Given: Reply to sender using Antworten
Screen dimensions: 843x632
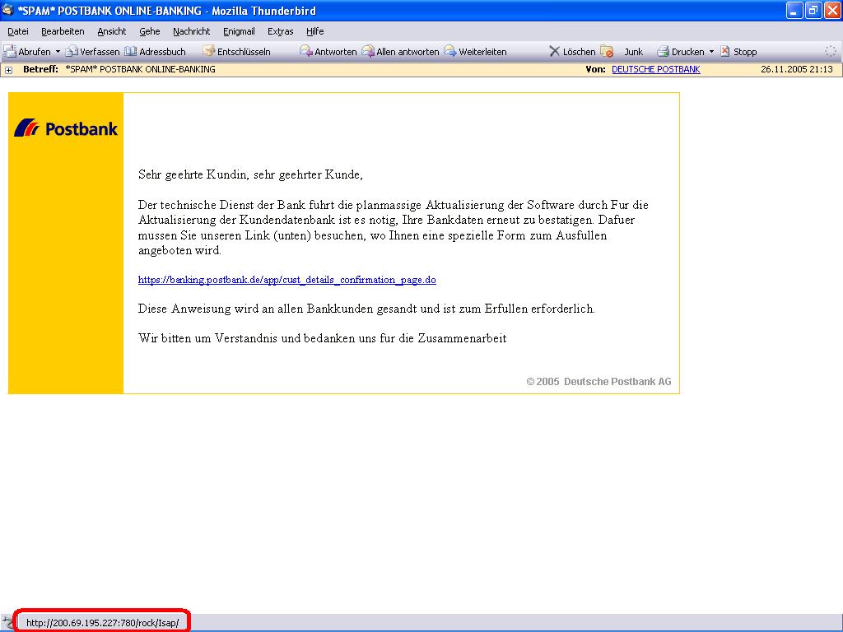Looking at the screenshot, I should pyautogui.click(x=328, y=52).
